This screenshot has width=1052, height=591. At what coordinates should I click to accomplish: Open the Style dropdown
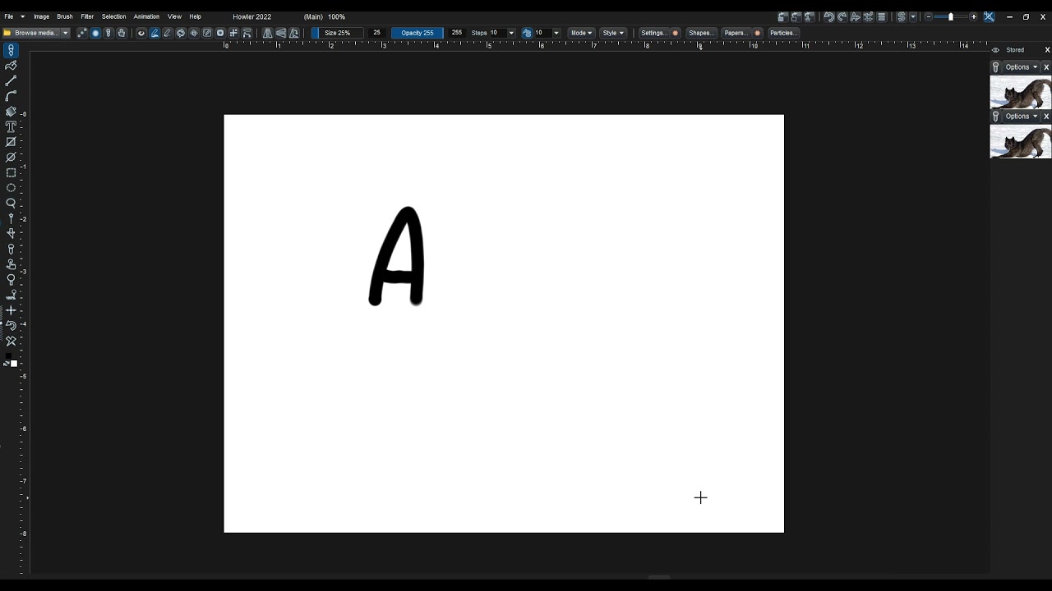(x=613, y=33)
